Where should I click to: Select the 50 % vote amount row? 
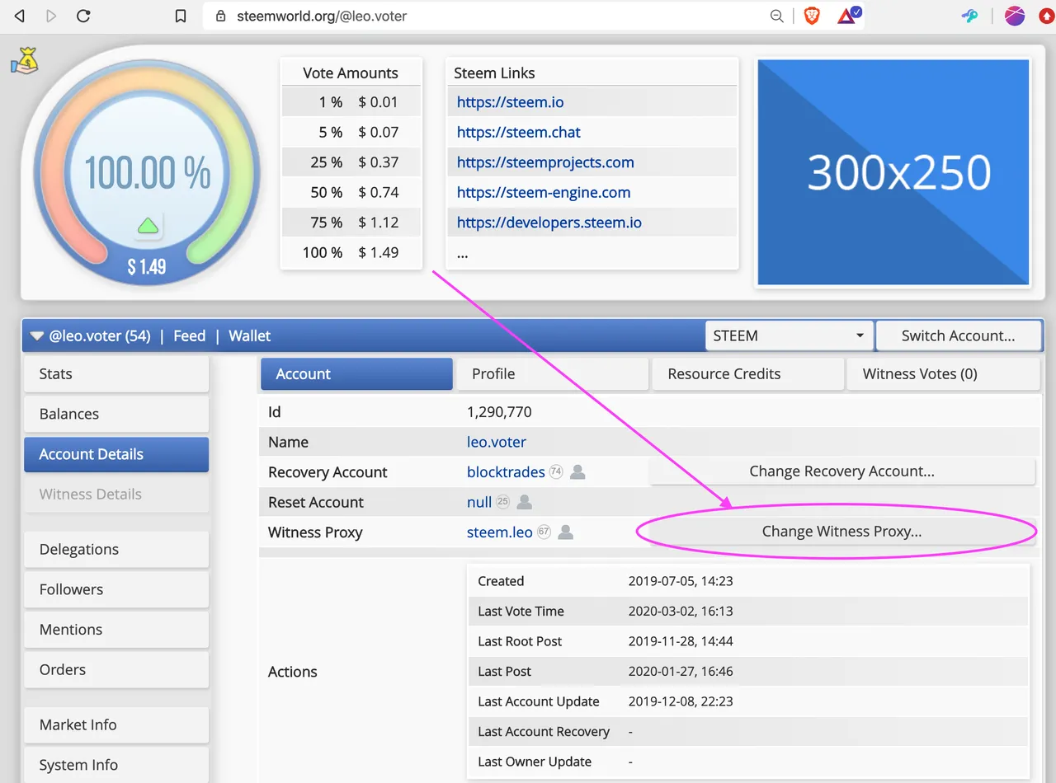[x=351, y=192]
